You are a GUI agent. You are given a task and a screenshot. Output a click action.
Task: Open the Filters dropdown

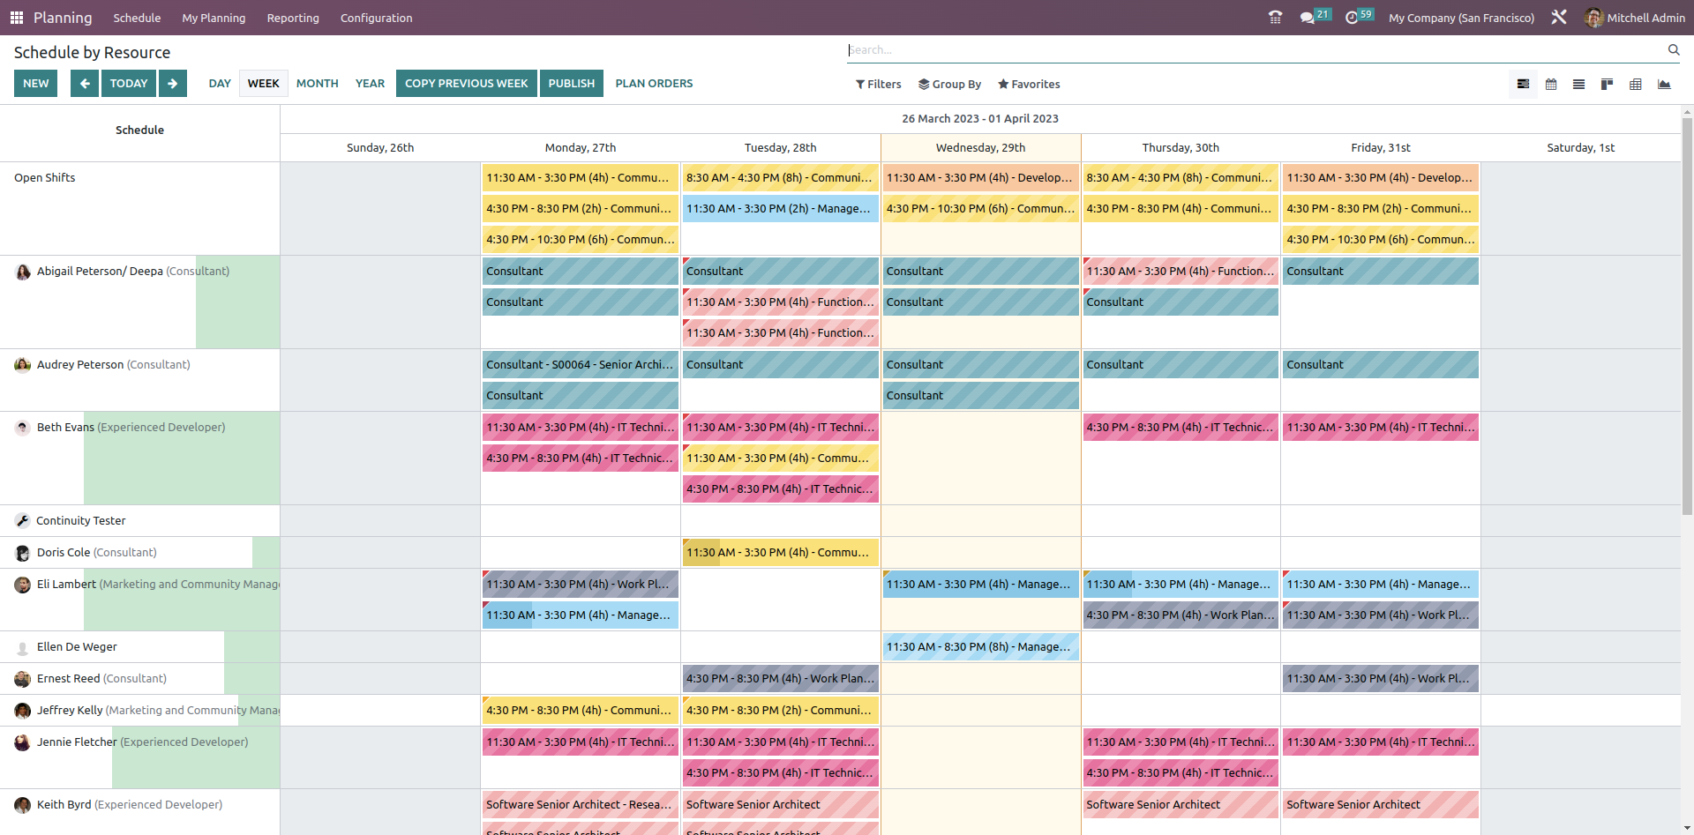tap(878, 84)
